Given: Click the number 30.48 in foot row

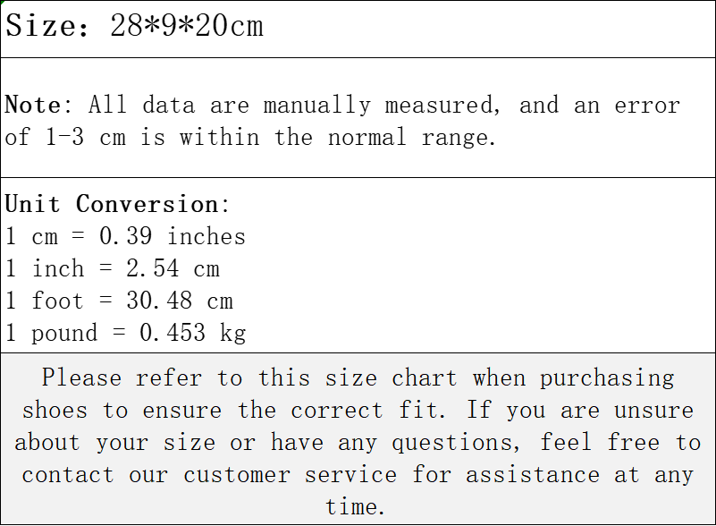Looking at the screenshot, I should click(159, 301).
